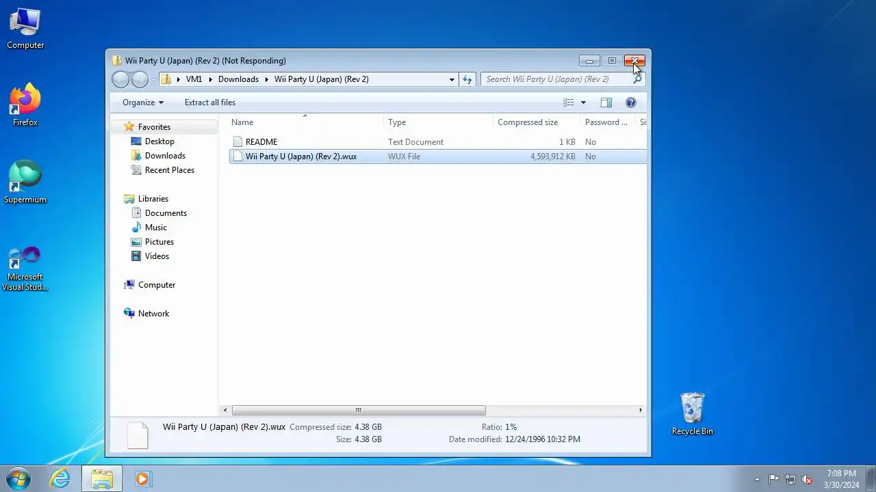
Task: Open Downloads in the navigation pane
Action: [165, 156]
